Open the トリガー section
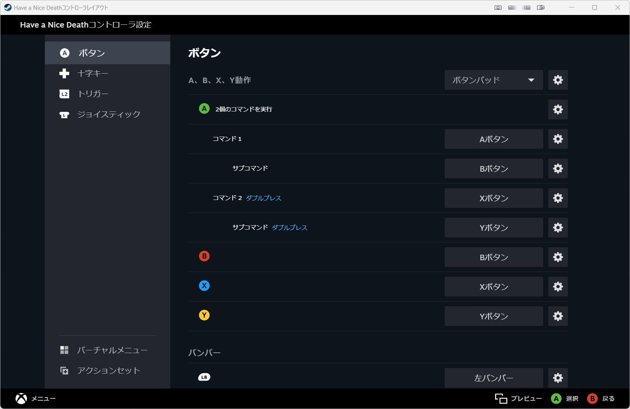This screenshot has width=630, height=409. pos(107,94)
